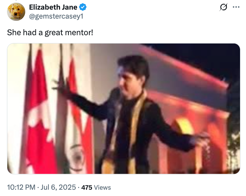Viewport: 246px width, 196px height.
Task: Click the thread connector line above avatar
Action: tap(16, 0)
